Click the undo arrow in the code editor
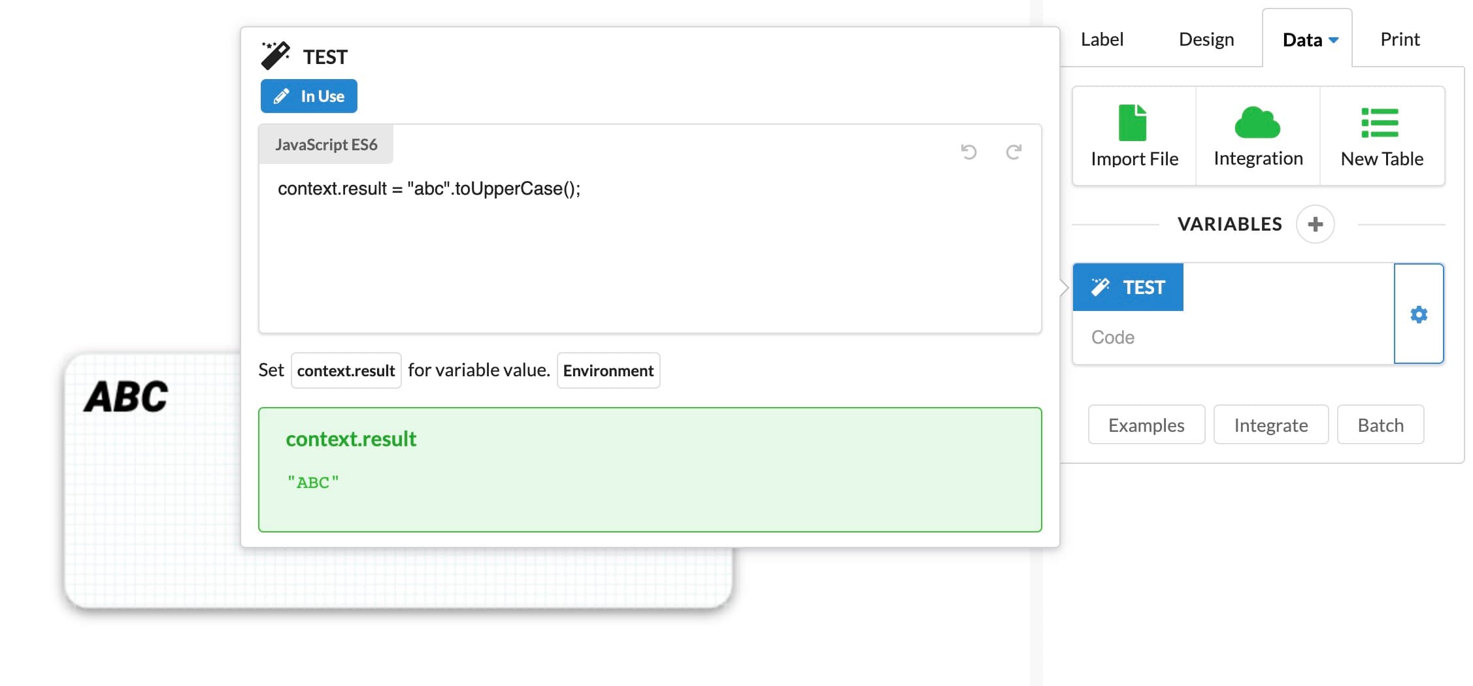Viewport: 1473px width, 686px height. click(969, 152)
